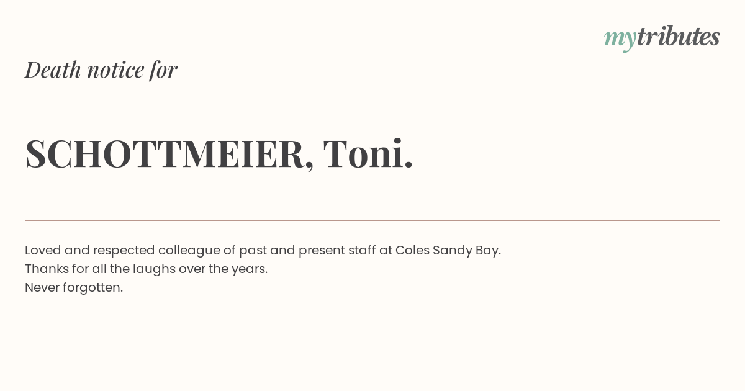Select the "Never forgotten." line

tap(74, 287)
